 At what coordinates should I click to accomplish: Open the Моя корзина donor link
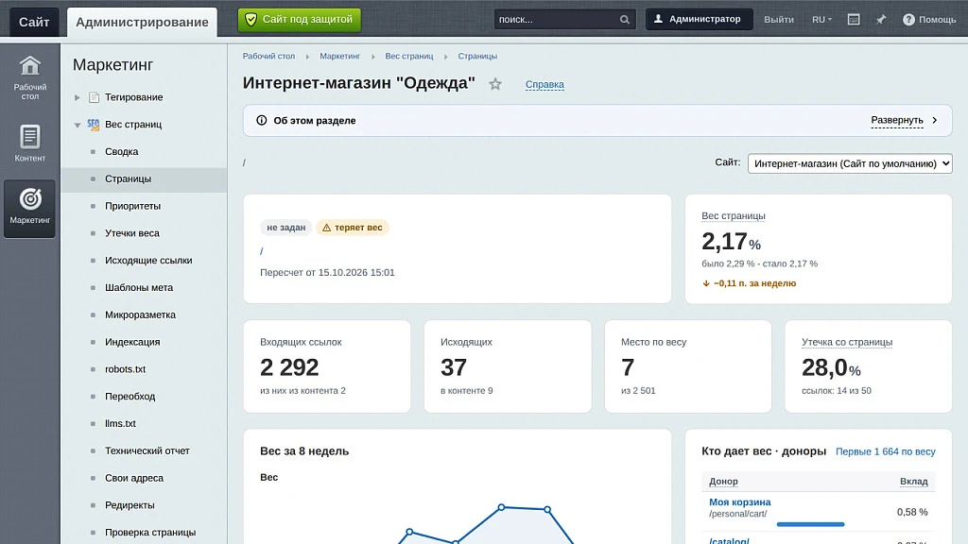[x=739, y=502]
